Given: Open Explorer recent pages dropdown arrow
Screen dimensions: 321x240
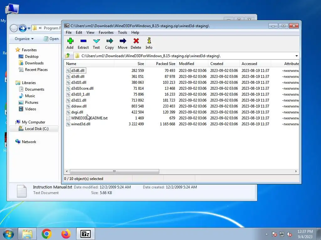Looking at the screenshot, I should click(x=29, y=28).
